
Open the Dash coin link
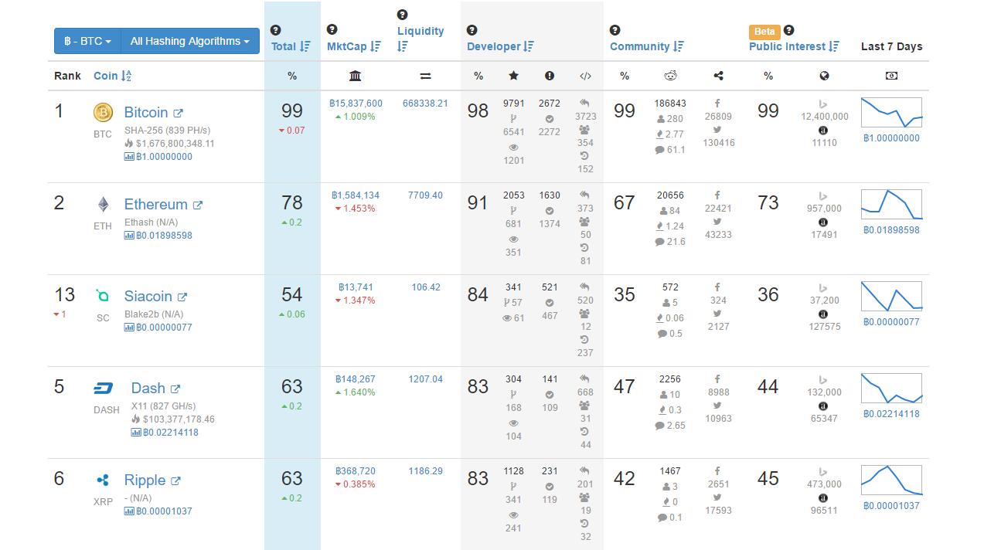click(148, 388)
